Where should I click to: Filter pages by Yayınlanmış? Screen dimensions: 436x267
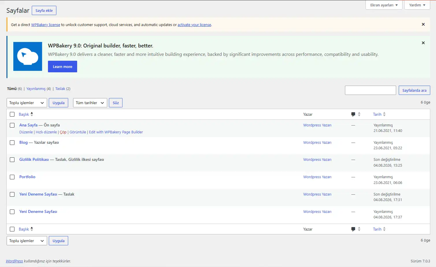click(x=36, y=89)
